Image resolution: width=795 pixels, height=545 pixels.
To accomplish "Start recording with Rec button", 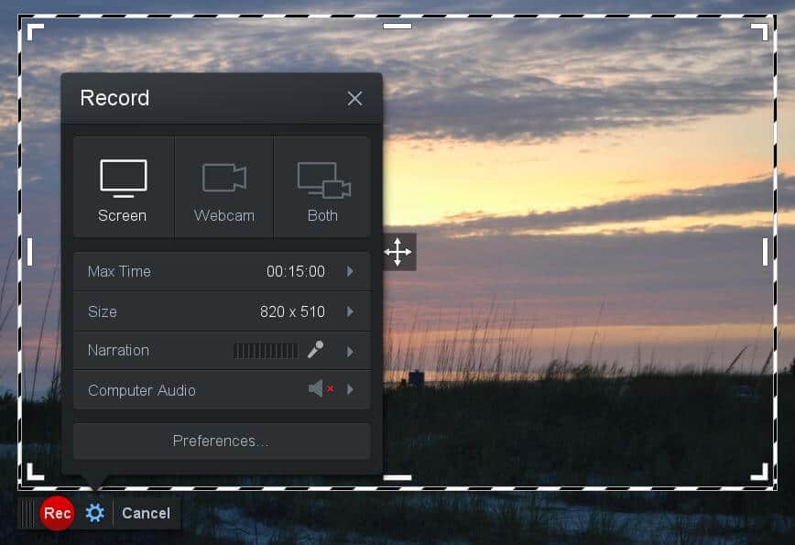I will click(58, 513).
